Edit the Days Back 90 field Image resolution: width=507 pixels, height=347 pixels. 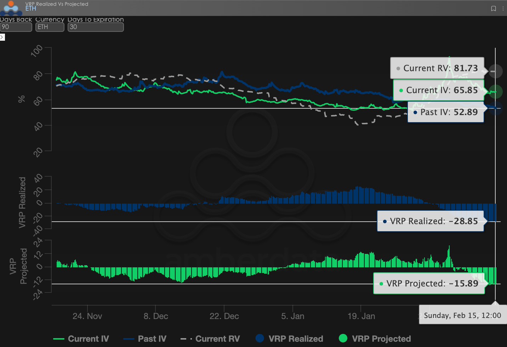point(16,27)
